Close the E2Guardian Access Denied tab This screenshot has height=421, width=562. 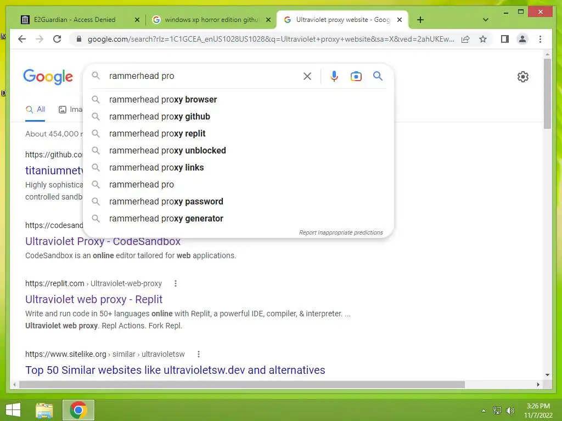[x=137, y=20]
